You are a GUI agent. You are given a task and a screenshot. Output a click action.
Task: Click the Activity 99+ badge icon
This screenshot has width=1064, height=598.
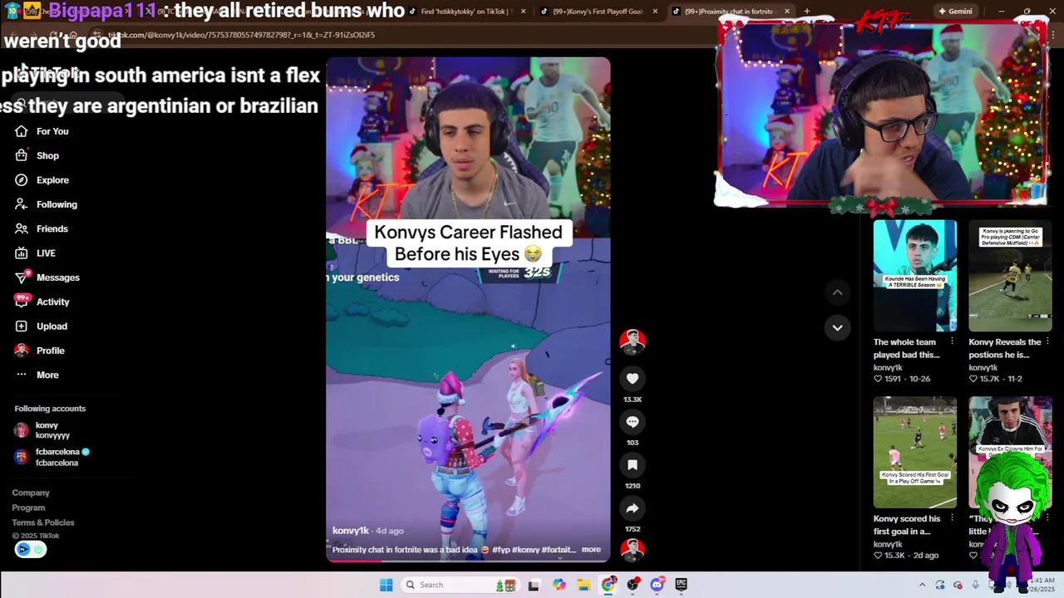tap(22, 301)
